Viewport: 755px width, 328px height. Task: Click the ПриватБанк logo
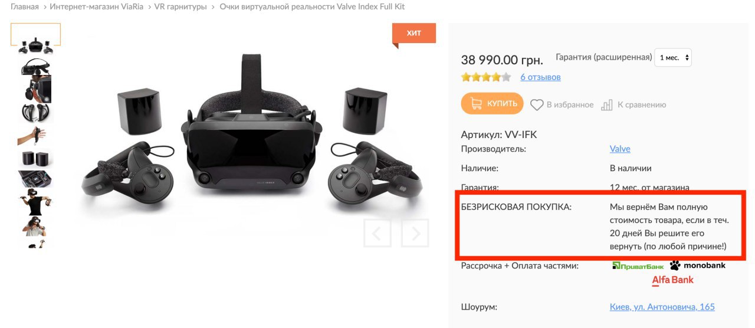click(638, 266)
